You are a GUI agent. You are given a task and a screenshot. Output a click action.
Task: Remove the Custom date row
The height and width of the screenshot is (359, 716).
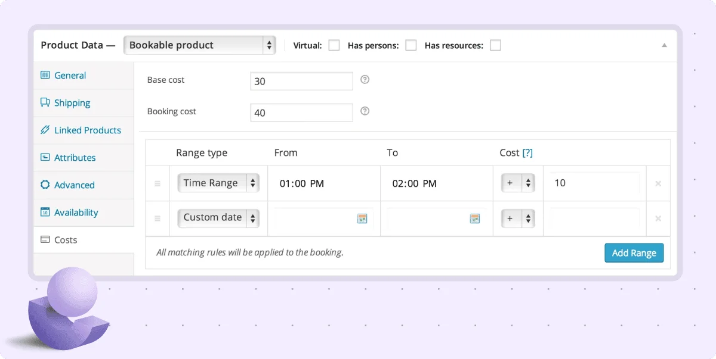[x=658, y=218]
